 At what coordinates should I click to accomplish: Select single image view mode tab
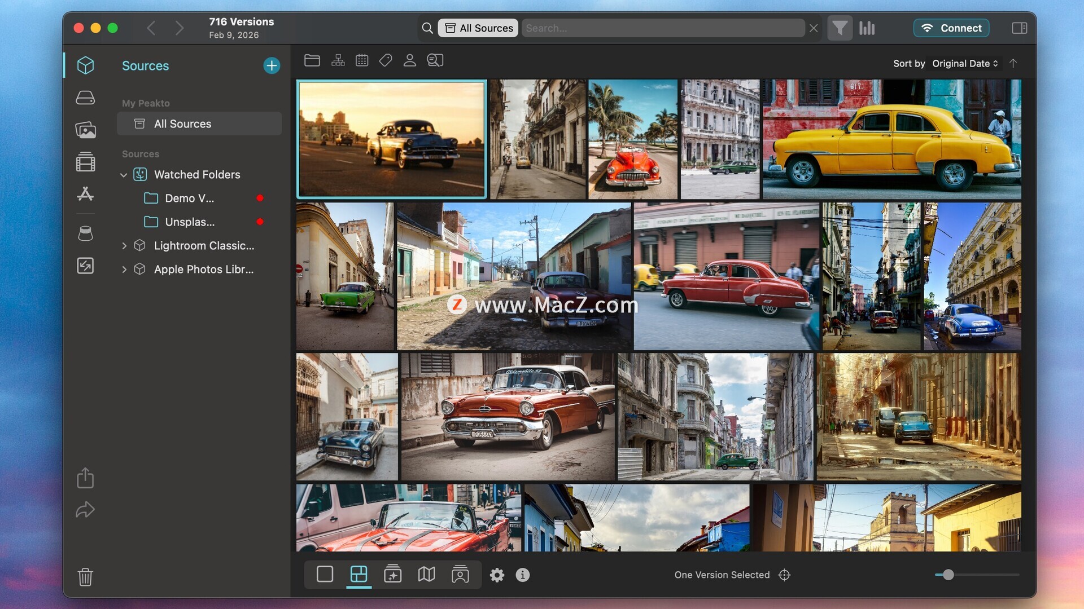325,575
